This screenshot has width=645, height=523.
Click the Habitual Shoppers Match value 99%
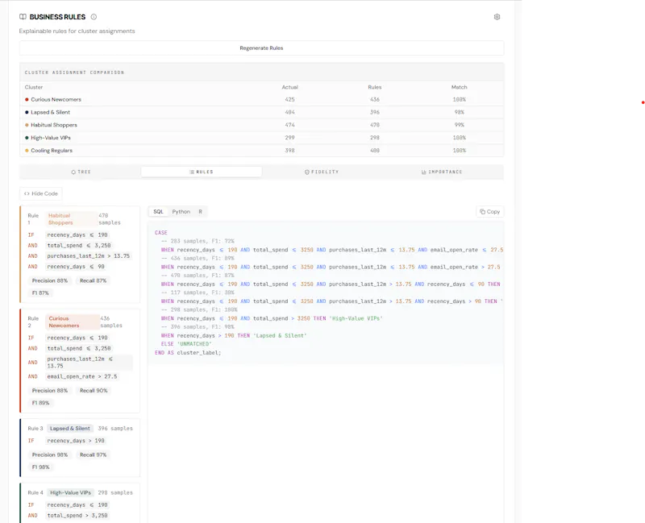tap(459, 125)
